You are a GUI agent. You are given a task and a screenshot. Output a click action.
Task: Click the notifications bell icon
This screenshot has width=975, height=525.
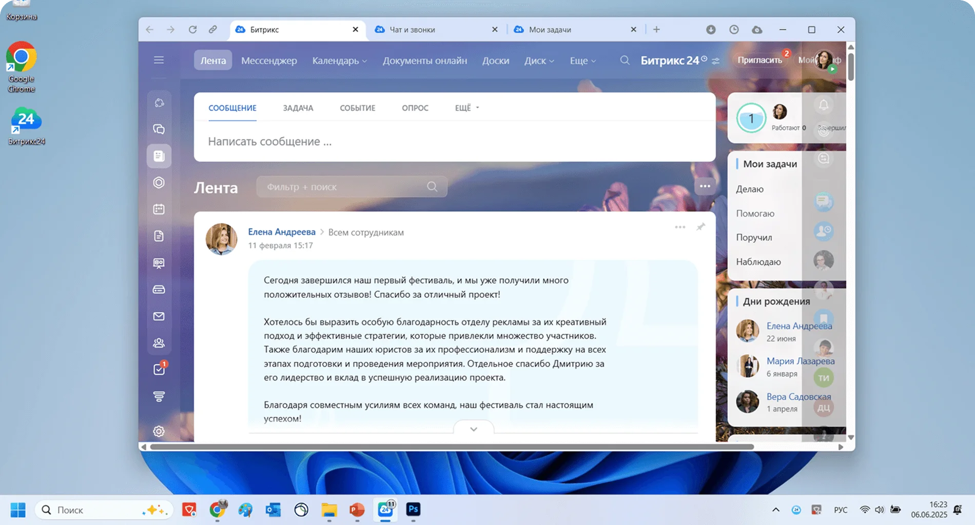[824, 105]
